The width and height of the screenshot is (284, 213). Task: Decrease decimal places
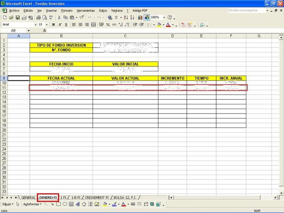point(127,24)
